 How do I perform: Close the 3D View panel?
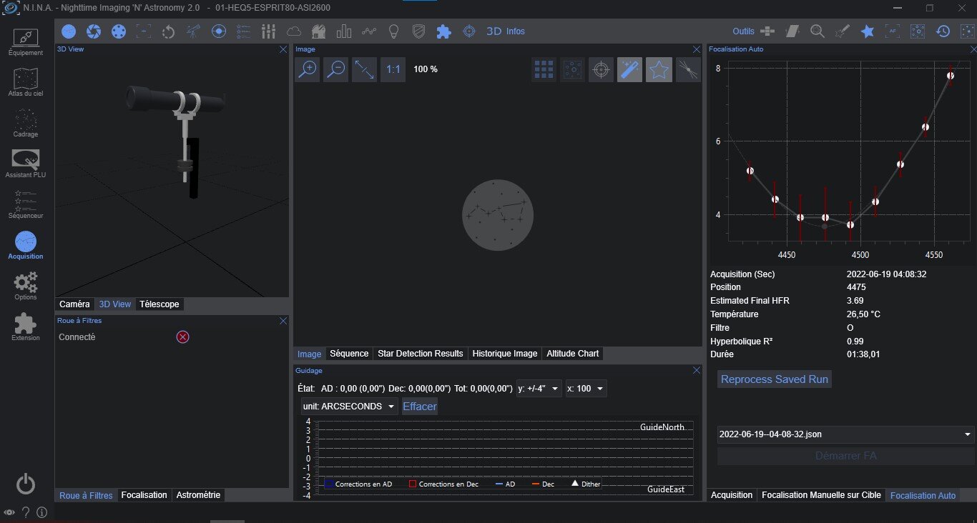click(283, 49)
